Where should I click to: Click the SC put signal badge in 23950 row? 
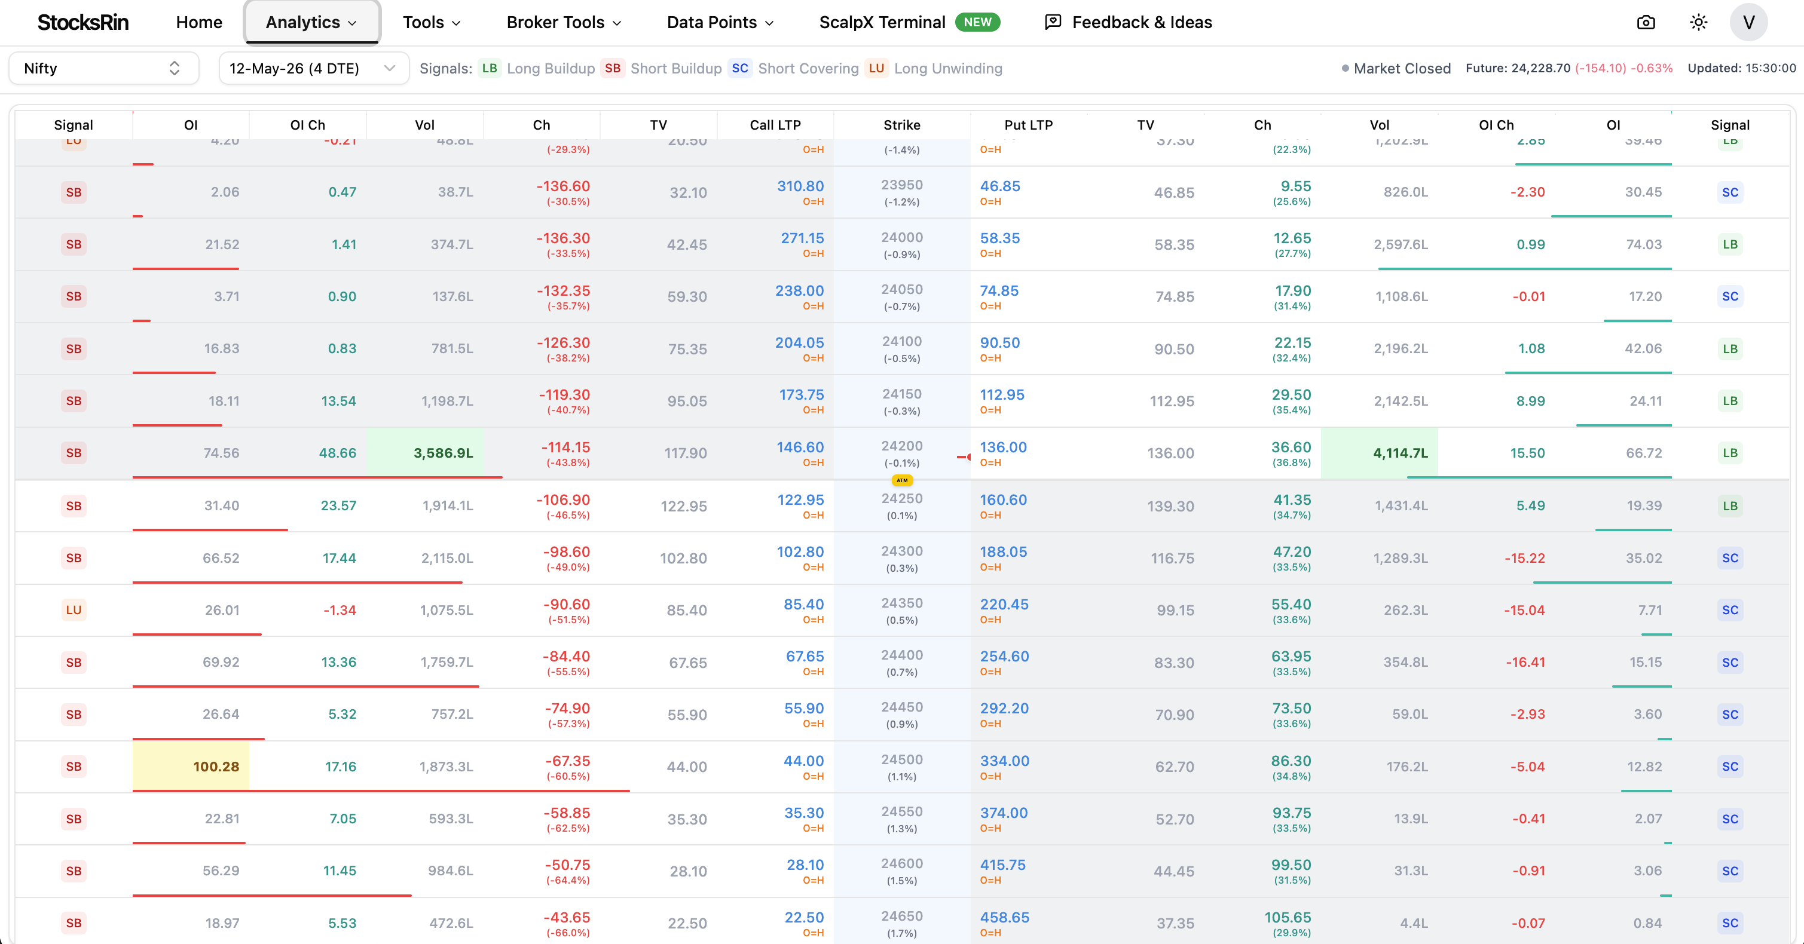(1730, 192)
